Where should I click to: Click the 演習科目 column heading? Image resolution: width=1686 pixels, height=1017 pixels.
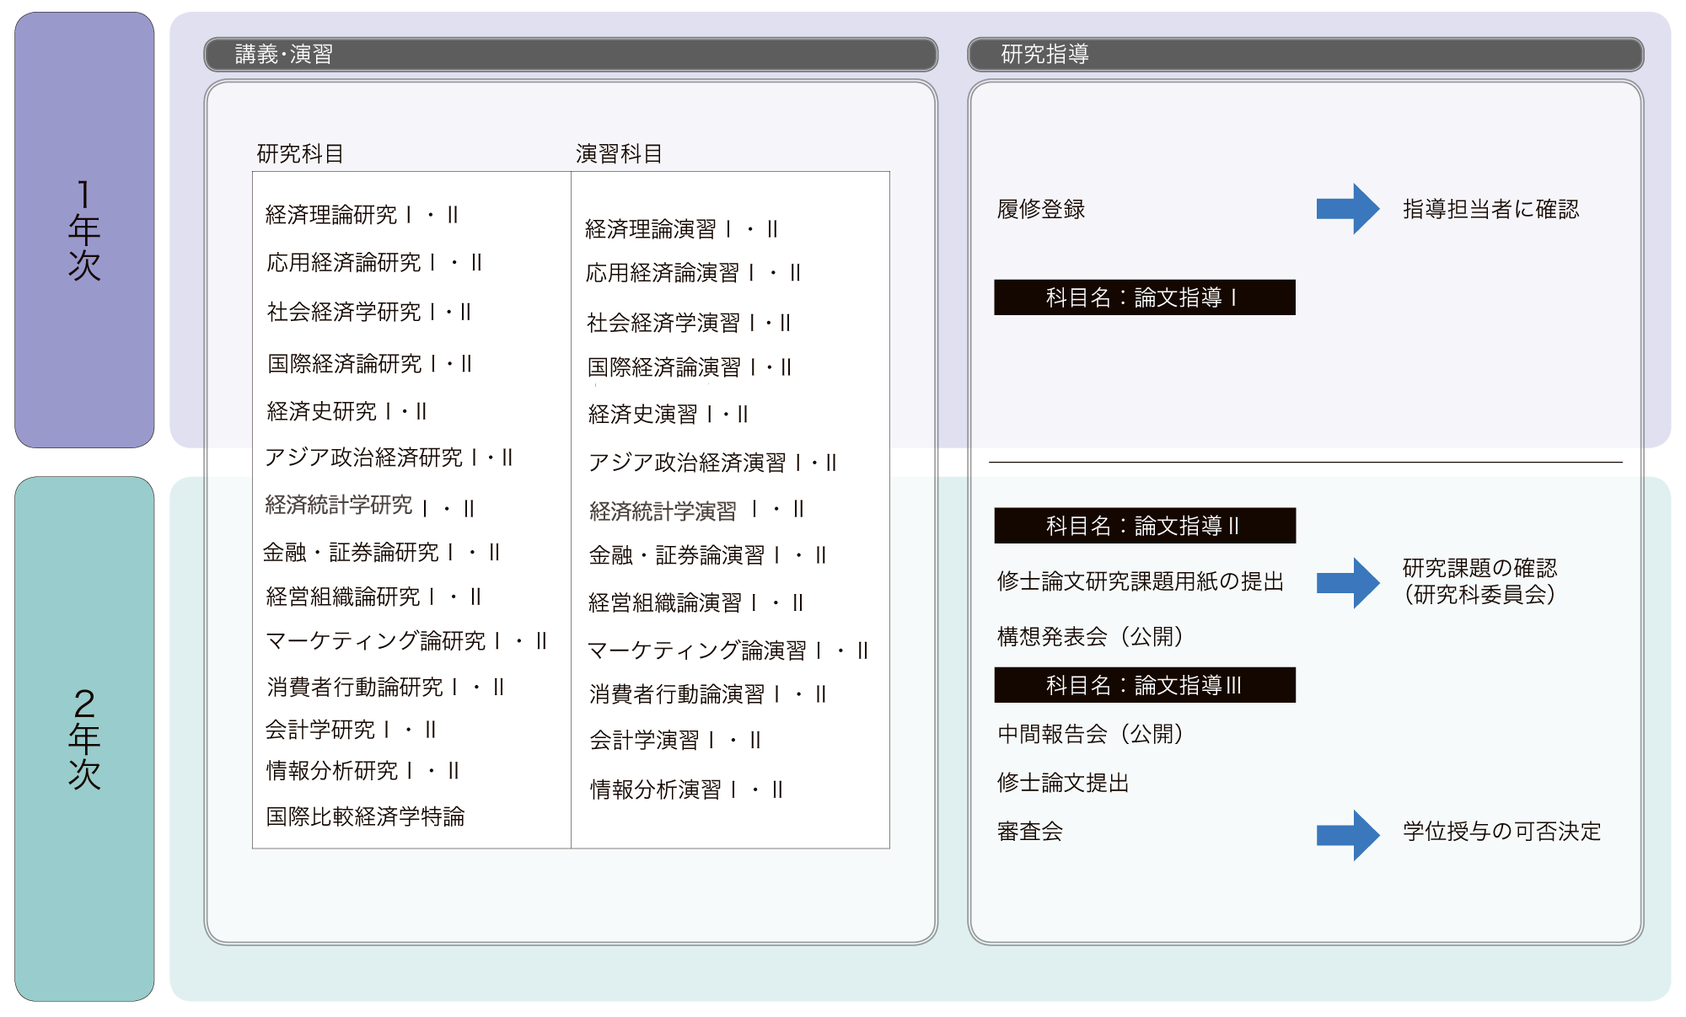[x=619, y=153]
